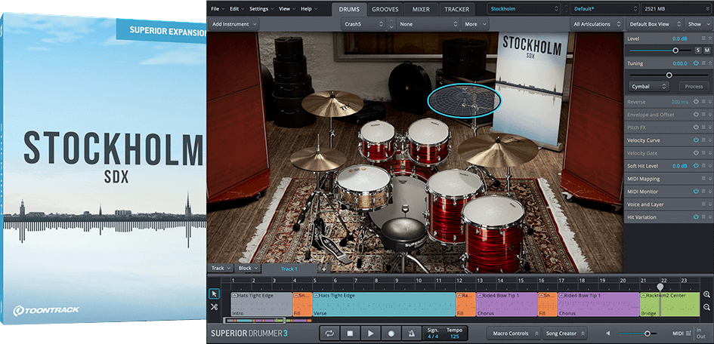This screenshot has width=714, height=344.
Task: Open the Envelope and Offset menu square icon
Action: [703, 115]
